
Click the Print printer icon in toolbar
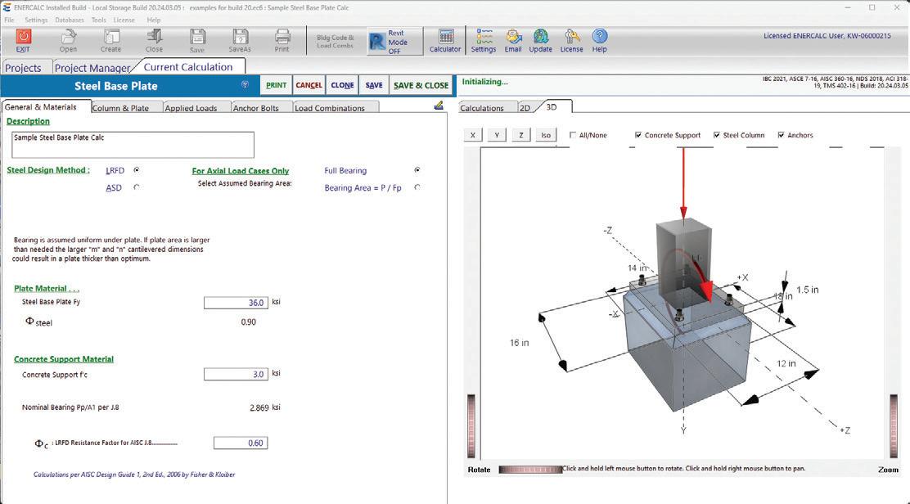[x=282, y=41]
